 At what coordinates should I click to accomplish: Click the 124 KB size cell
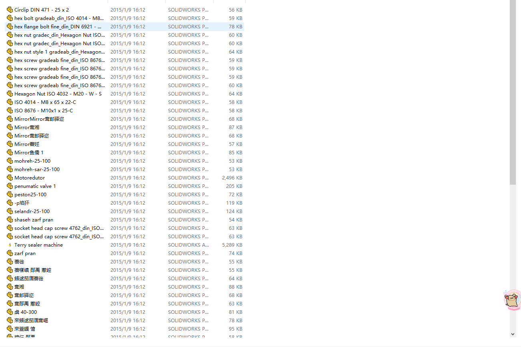pyautogui.click(x=234, y=211)
